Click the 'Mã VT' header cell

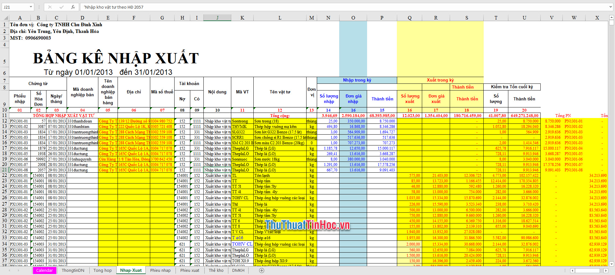click(x=242, y=92)
